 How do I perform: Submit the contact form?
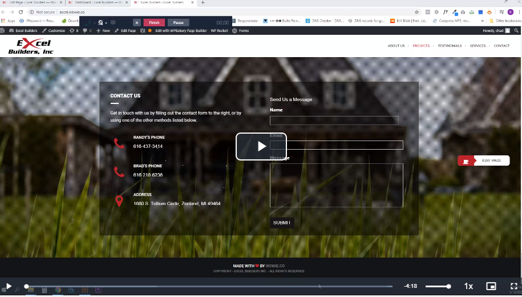[282, 223]
